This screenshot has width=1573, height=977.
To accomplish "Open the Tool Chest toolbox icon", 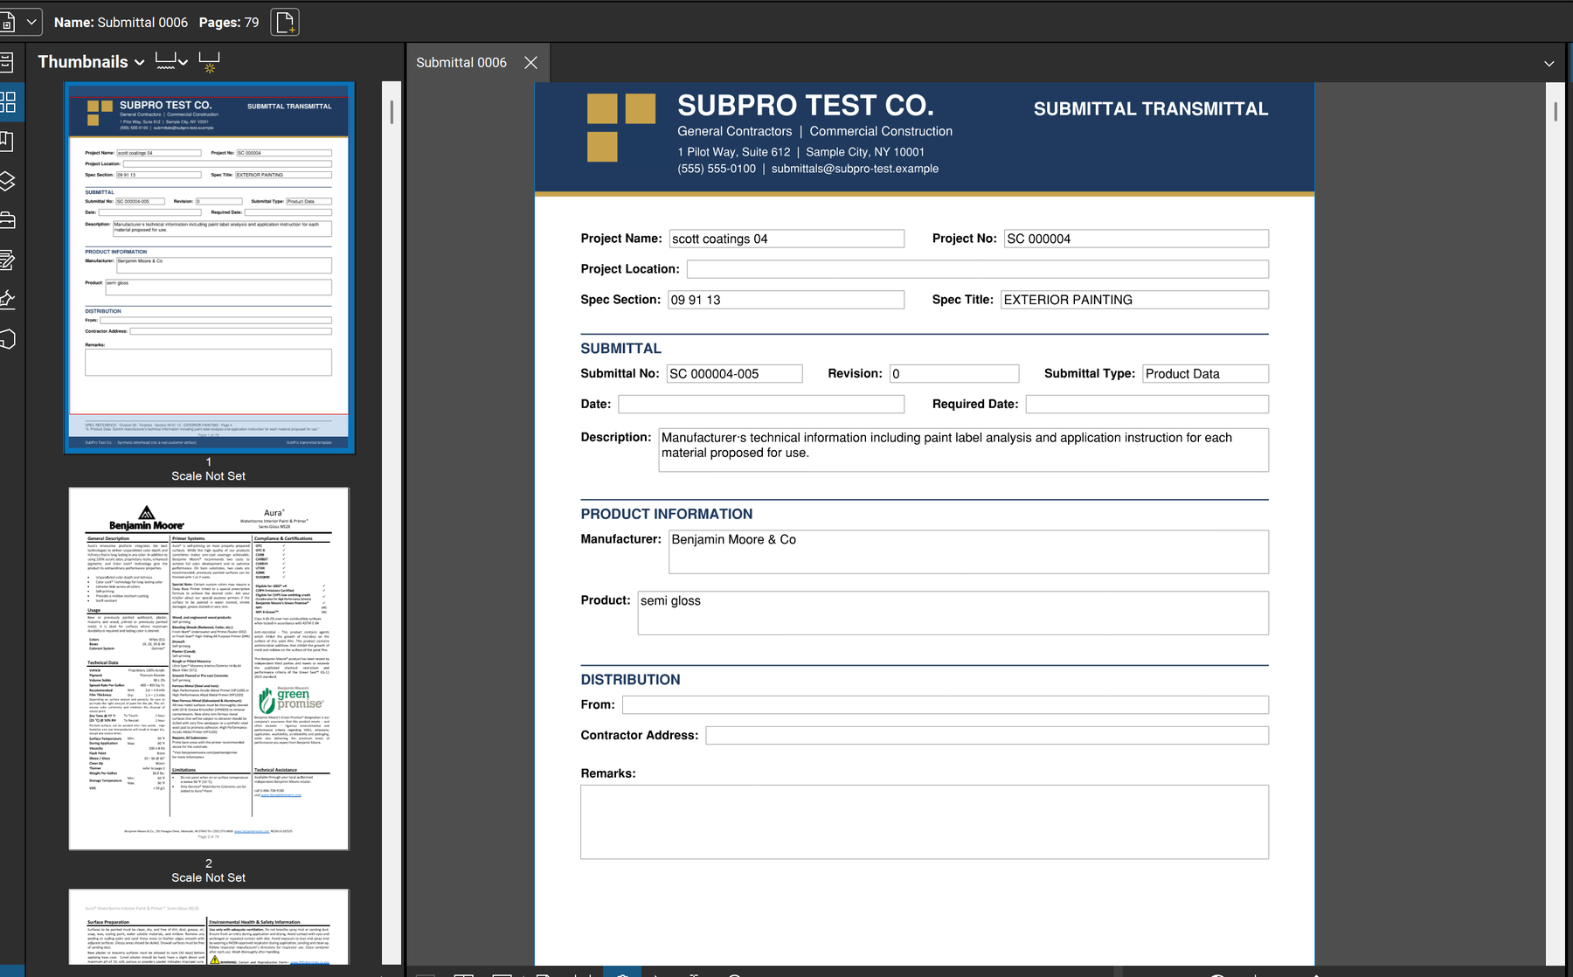I will 7,220.
